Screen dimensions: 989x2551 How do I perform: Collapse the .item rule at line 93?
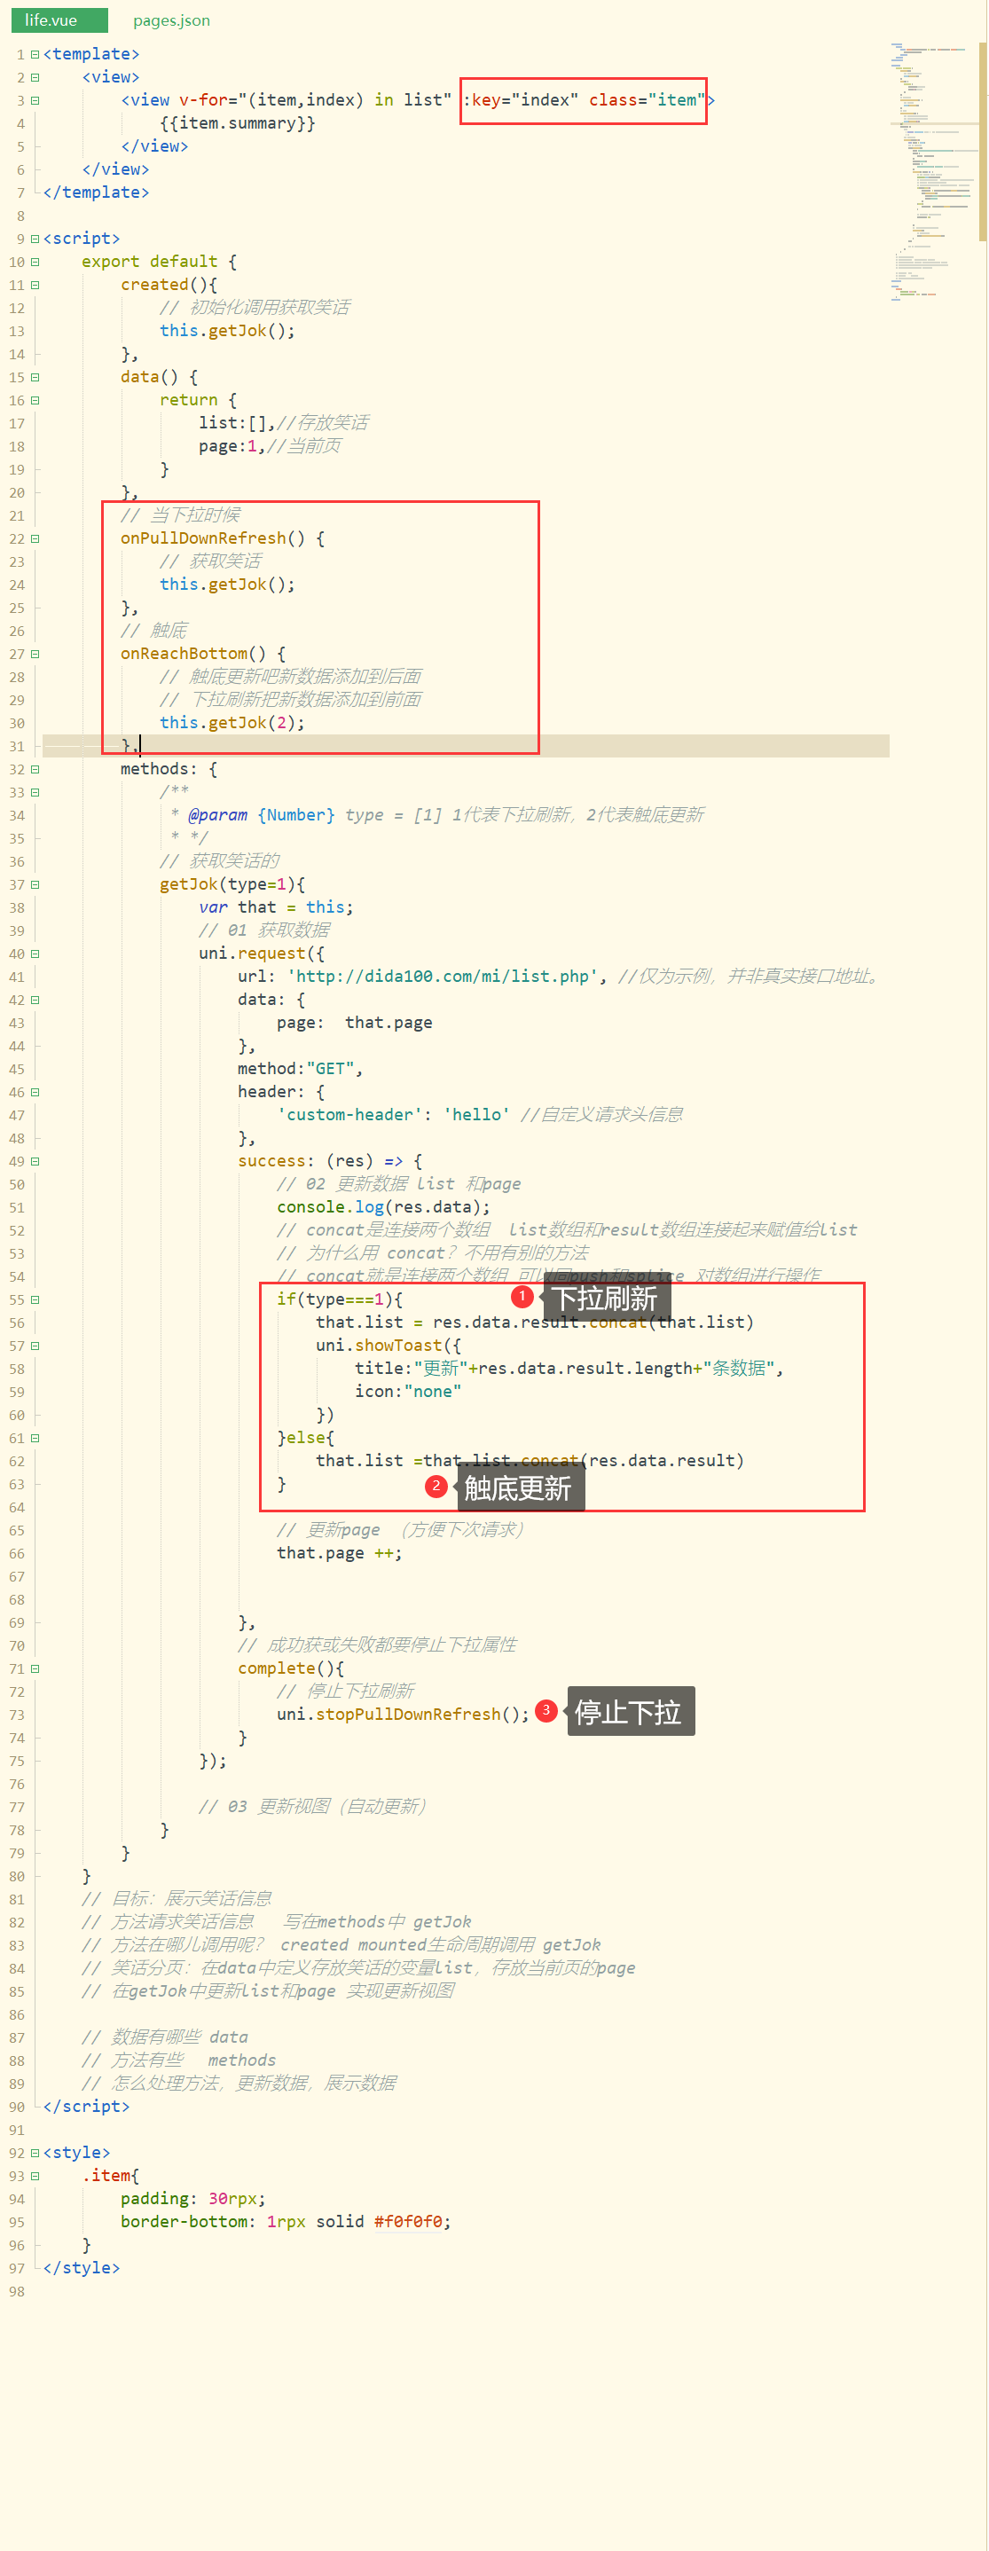click(35, 2176)
